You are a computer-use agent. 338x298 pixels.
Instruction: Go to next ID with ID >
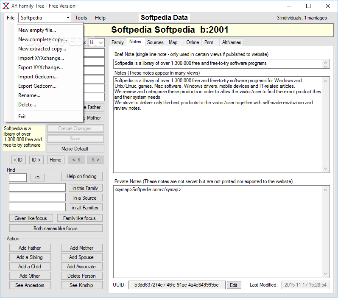pyautogui.click(x=36, y=160)
